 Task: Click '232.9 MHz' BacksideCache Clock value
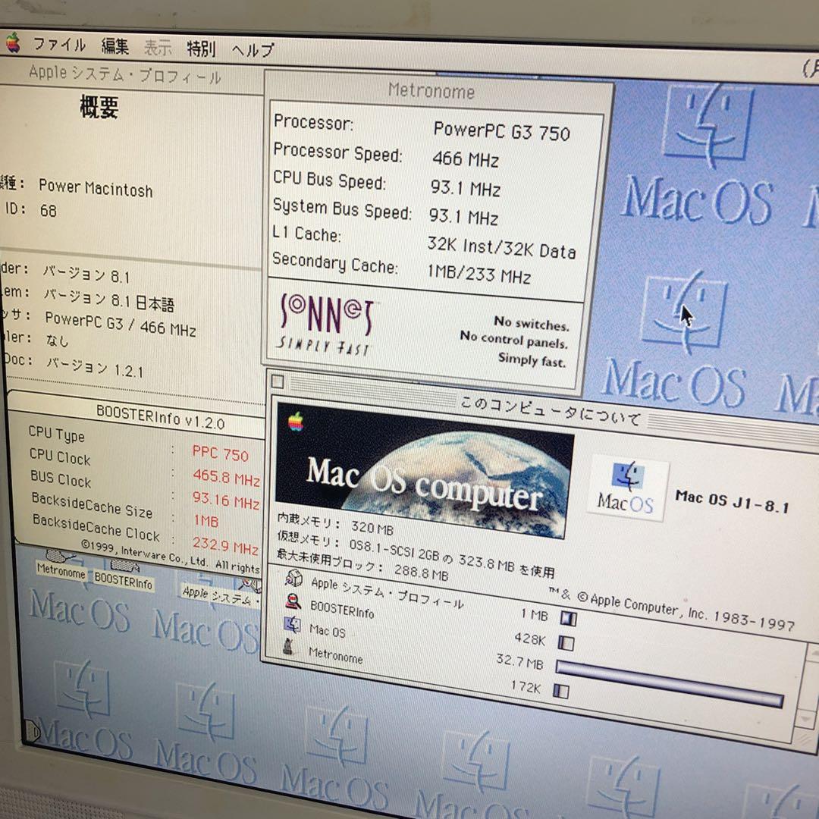(225, 545)
